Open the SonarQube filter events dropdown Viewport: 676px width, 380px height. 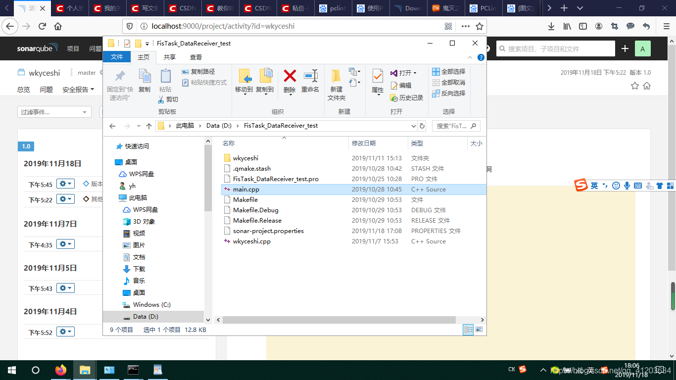pos(54,112)
